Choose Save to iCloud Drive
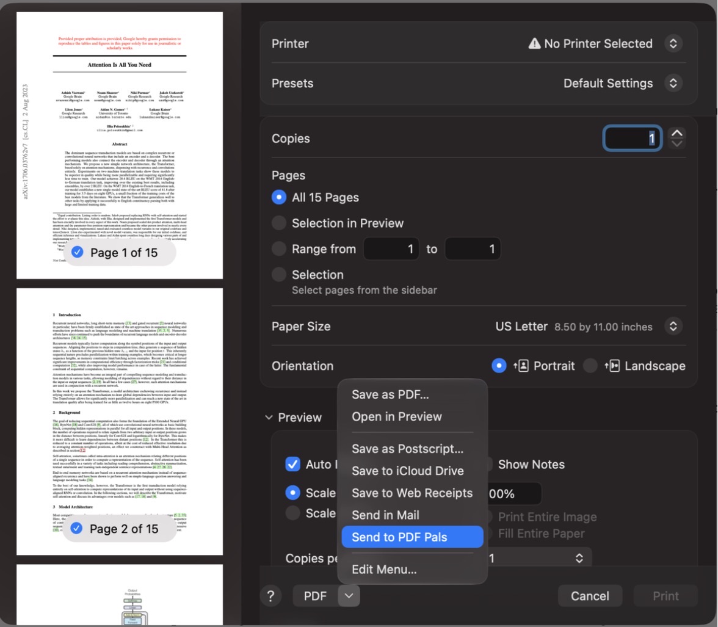 click(x=412, y=471)
